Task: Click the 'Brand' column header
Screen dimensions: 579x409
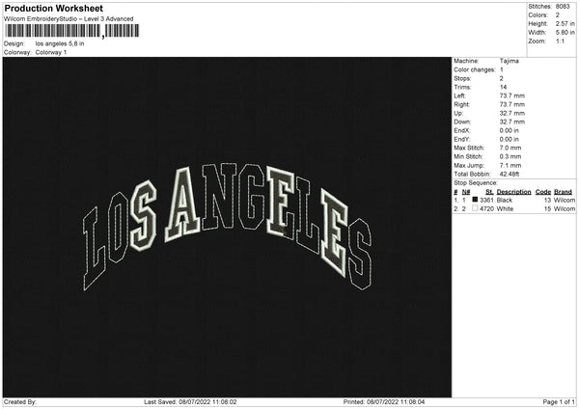Action: pos(564,192)
